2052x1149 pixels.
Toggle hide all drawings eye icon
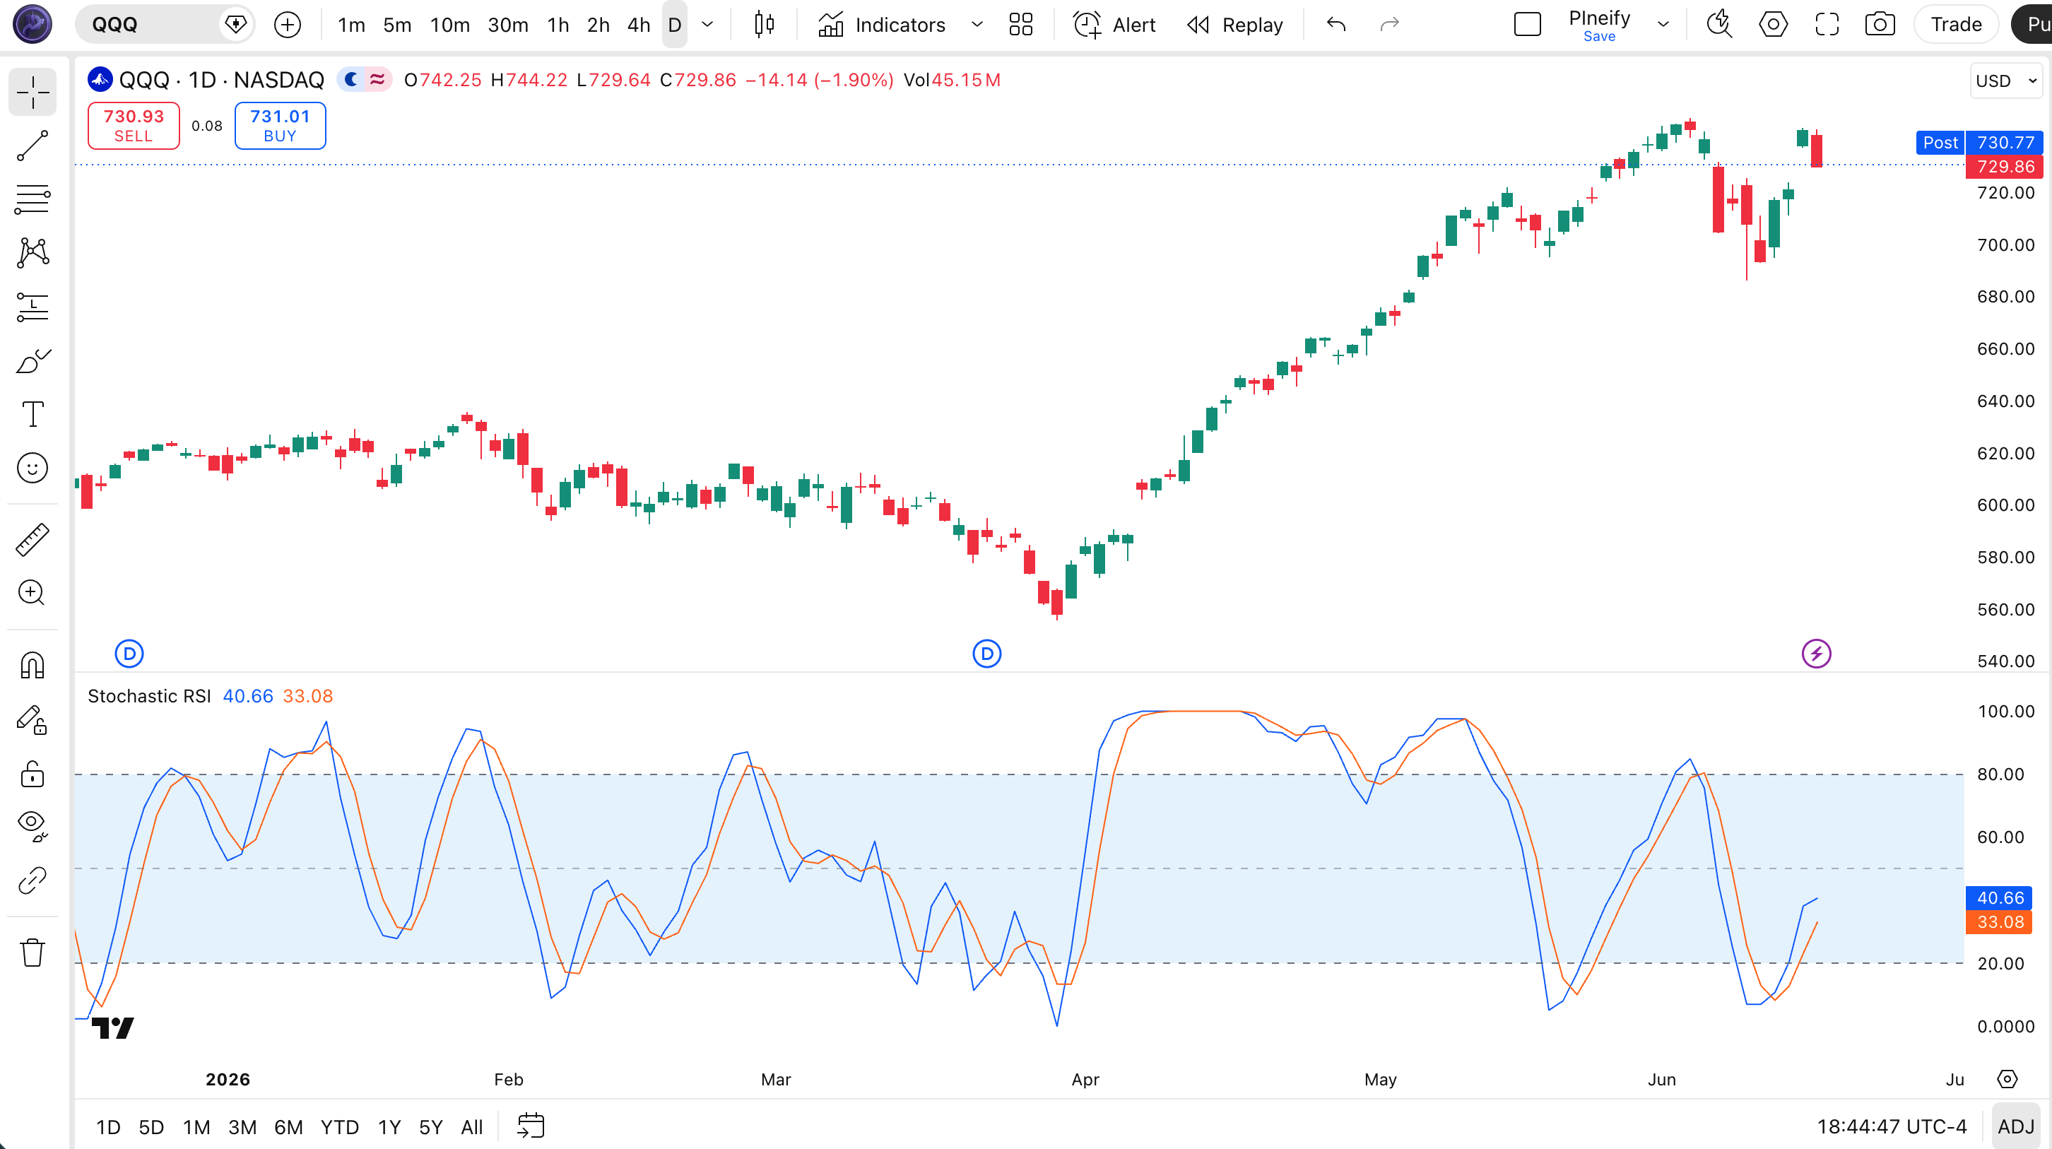pyautogui.click(x=33, y=826)
